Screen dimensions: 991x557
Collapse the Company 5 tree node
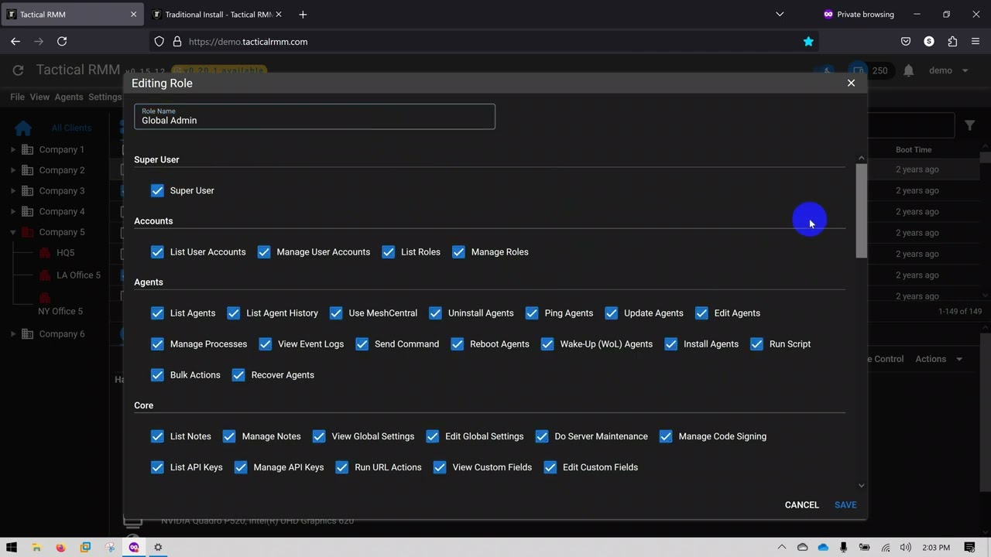coord(13,232)
